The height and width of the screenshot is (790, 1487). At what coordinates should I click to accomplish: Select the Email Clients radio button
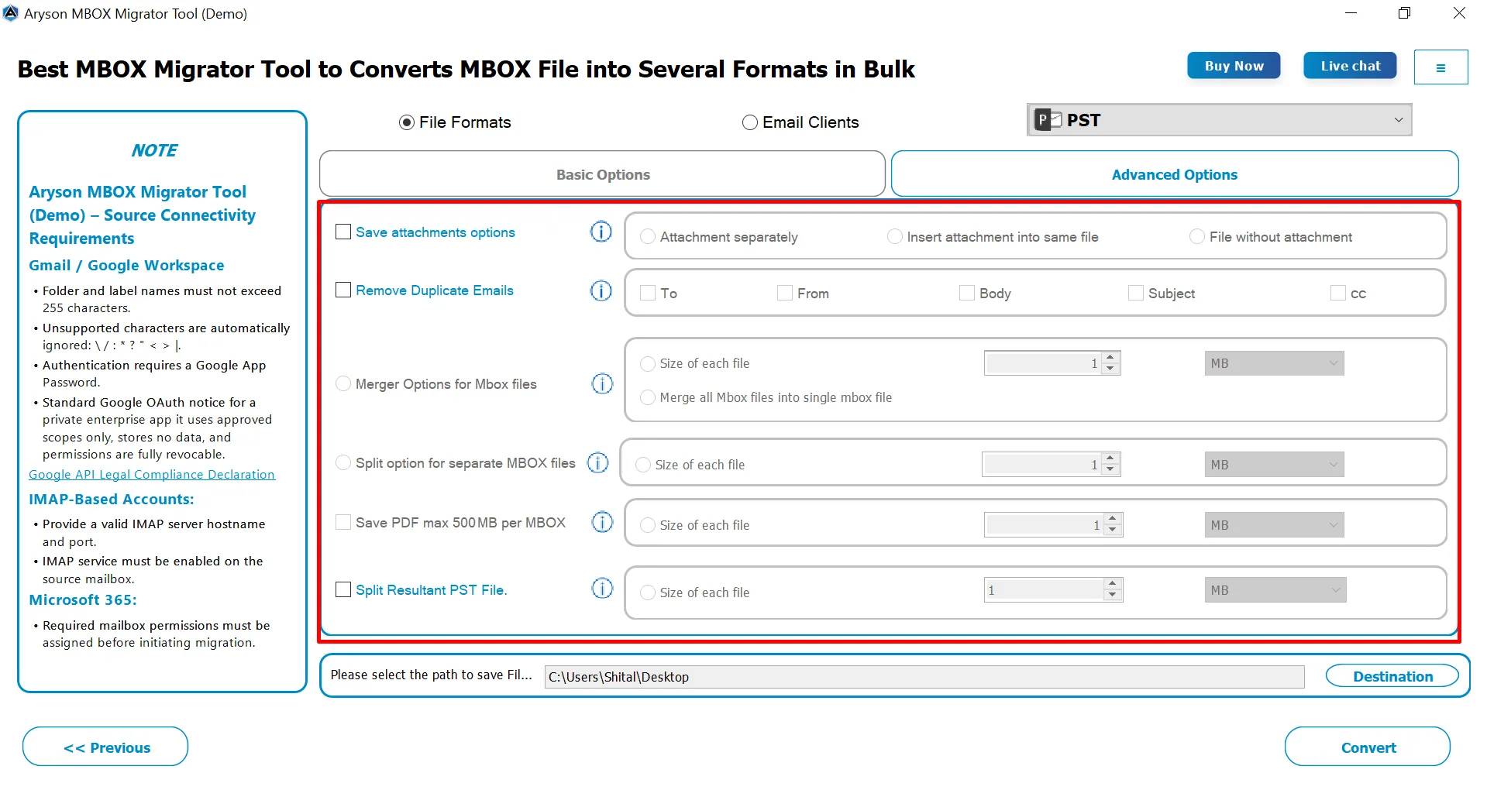tap(749, 122)
